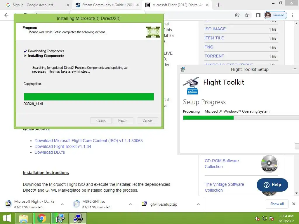Click the browser back arrow
The image size is (299, 224).
point(6,15)
